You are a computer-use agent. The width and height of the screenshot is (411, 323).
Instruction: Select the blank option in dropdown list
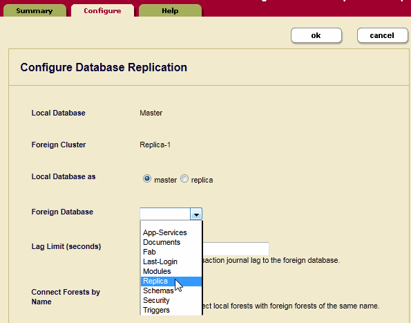pos(171,224)
